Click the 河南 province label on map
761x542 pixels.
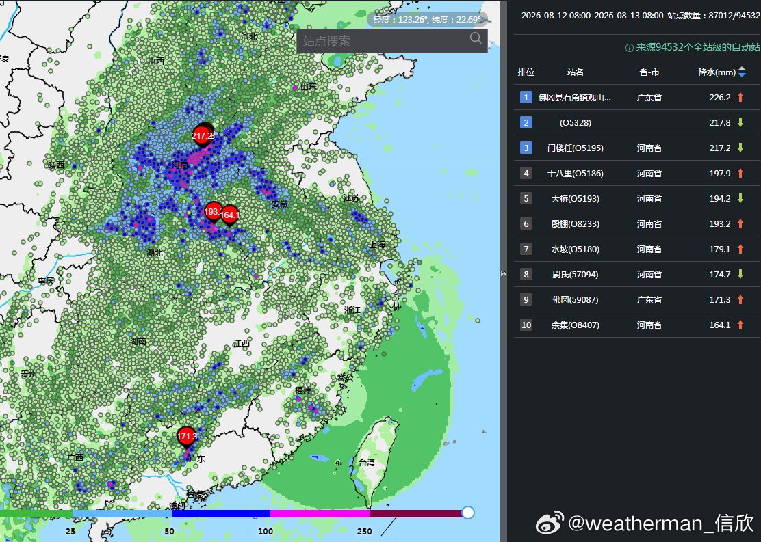pyautogui.click(x=180, y=165)
